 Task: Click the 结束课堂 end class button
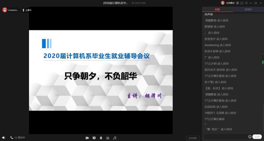click(192, 138)
